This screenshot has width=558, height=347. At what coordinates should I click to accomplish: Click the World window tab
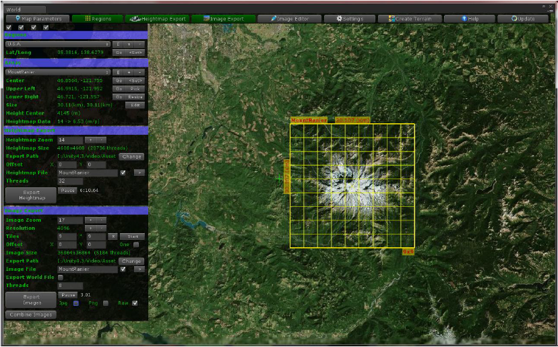[x=25, y=9]
